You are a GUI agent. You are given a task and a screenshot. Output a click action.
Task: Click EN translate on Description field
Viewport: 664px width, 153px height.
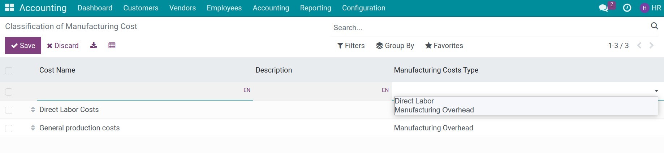pyautogui.click(x=385, y=90)
